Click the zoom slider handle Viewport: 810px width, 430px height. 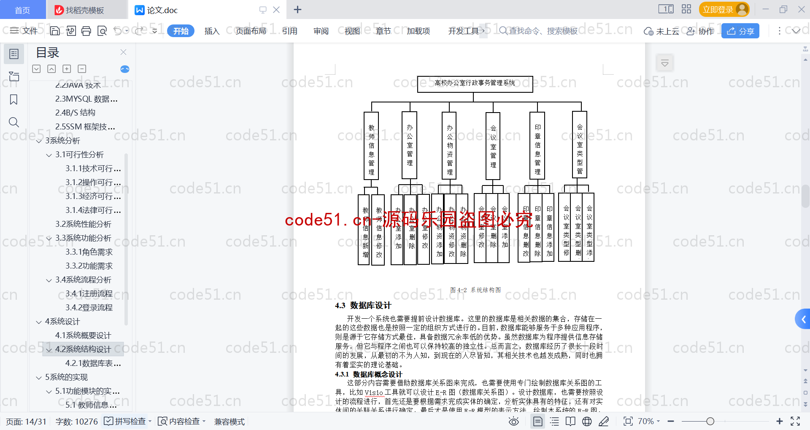[710, 421]
